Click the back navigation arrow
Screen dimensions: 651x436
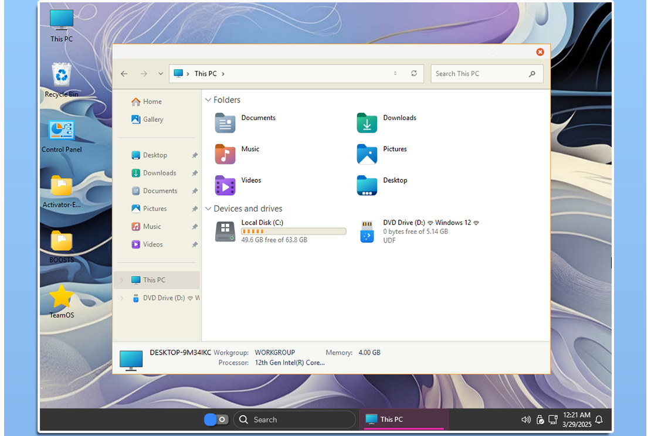tap(124, 74)
